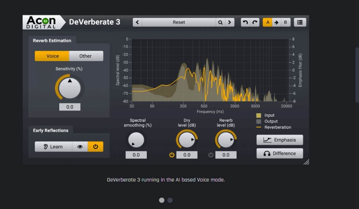Viewport: 359px width, 209px height.
Task: Click the Sensitivity knob
Action: [x=69, y=87]
